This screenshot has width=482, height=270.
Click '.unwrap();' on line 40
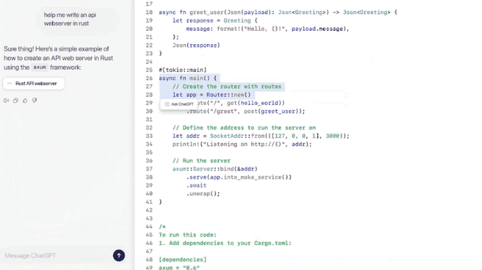point(203,194)
